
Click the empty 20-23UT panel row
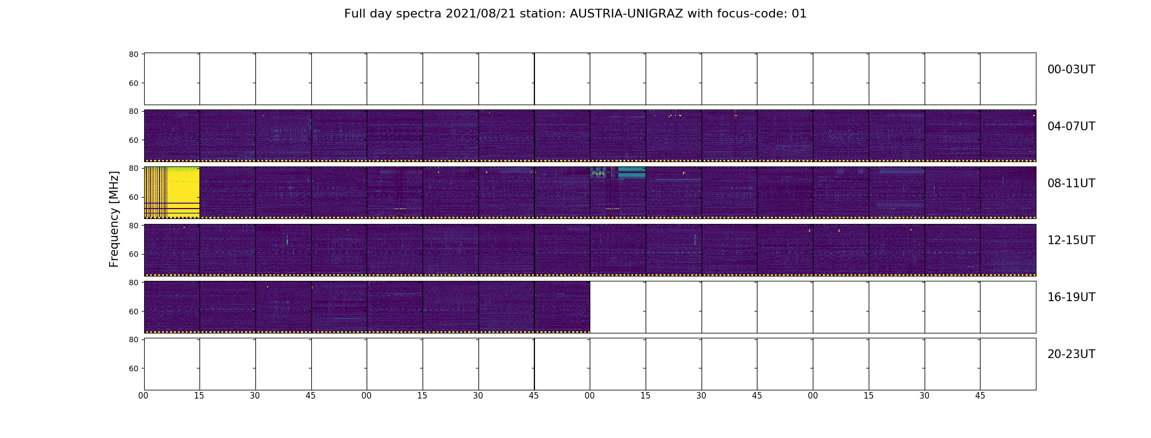[590, 364]
